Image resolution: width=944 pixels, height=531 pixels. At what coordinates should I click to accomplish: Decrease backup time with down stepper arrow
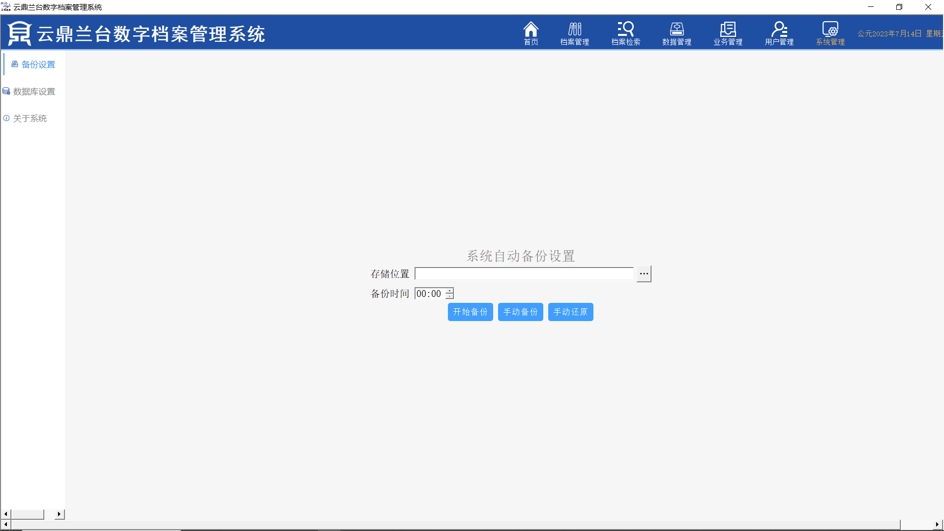pyautogui.click(x=450, y=296)
